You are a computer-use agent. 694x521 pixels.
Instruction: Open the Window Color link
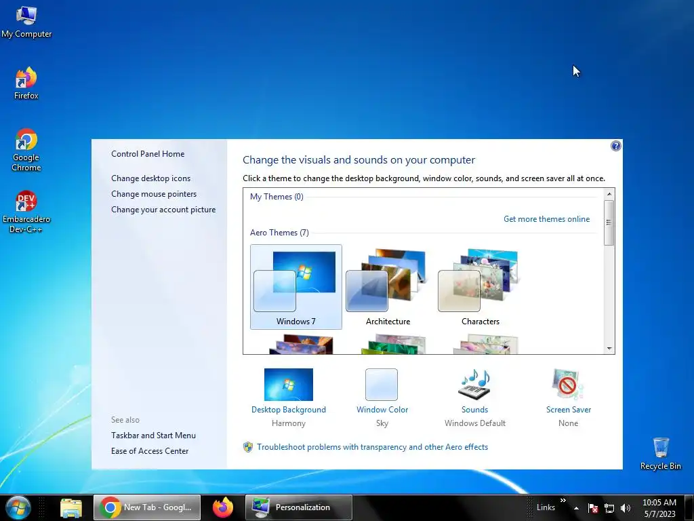coord(382,410)
